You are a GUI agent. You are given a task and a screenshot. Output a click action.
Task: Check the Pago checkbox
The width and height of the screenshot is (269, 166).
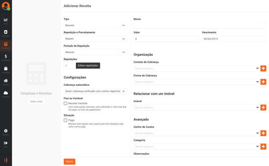(x=66, y=120)
